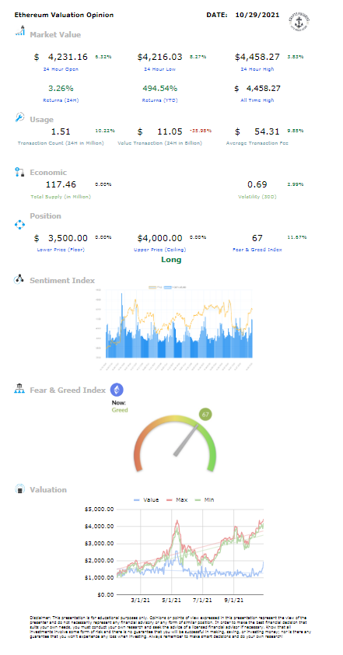Click the All Time High label
Viewport: 343px width, 655px height.
[x=257, y=100]
